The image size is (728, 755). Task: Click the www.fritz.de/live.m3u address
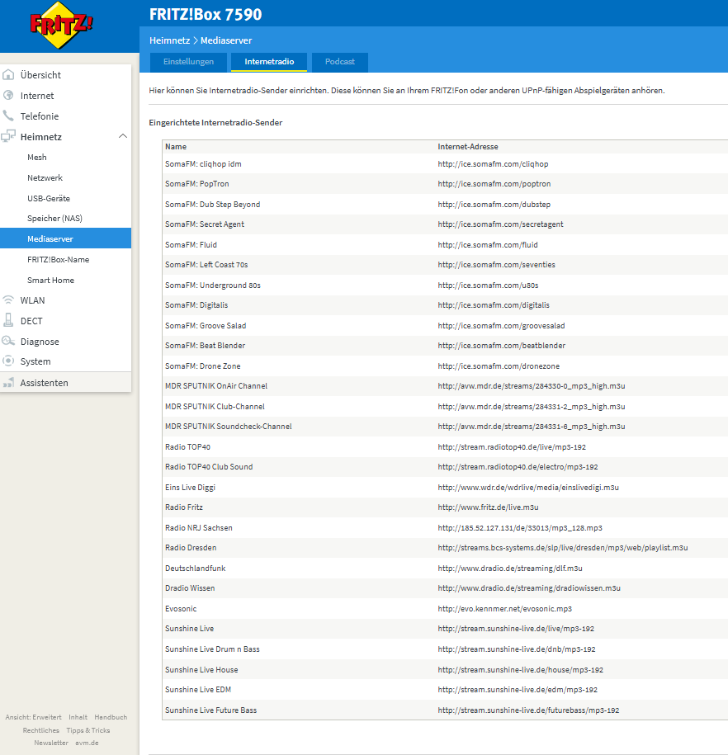488,507
